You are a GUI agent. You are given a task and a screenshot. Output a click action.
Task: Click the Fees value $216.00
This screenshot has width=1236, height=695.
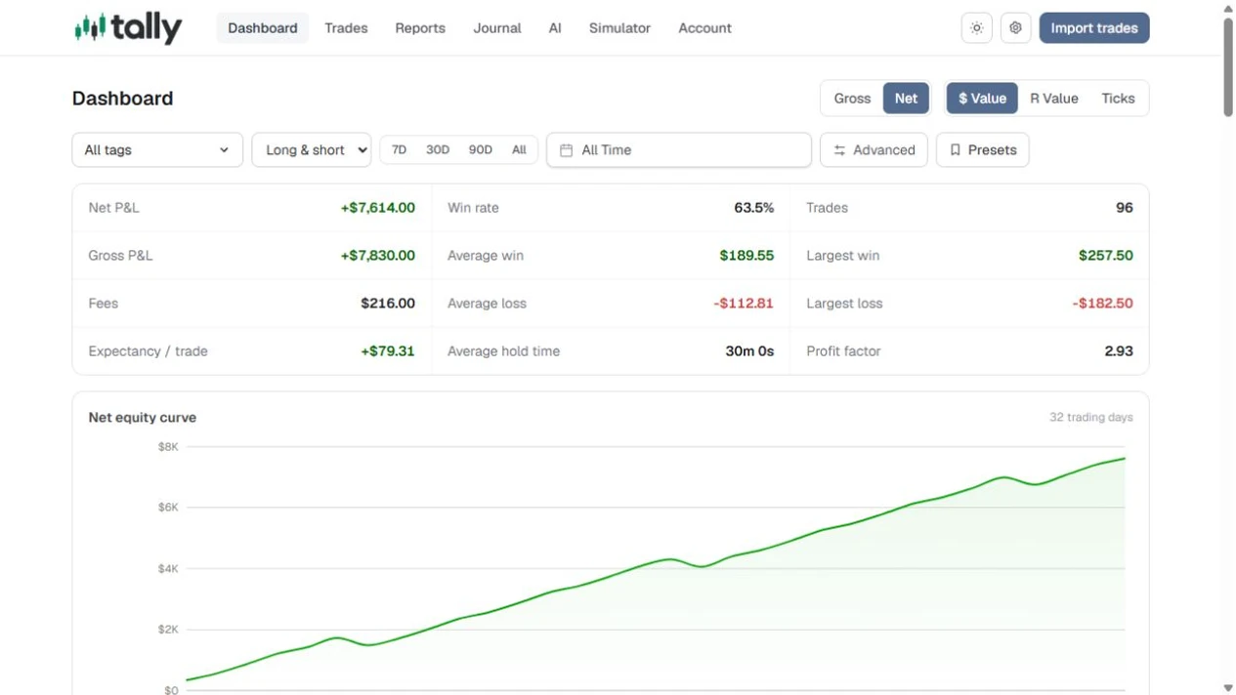[x=388, y=304]
